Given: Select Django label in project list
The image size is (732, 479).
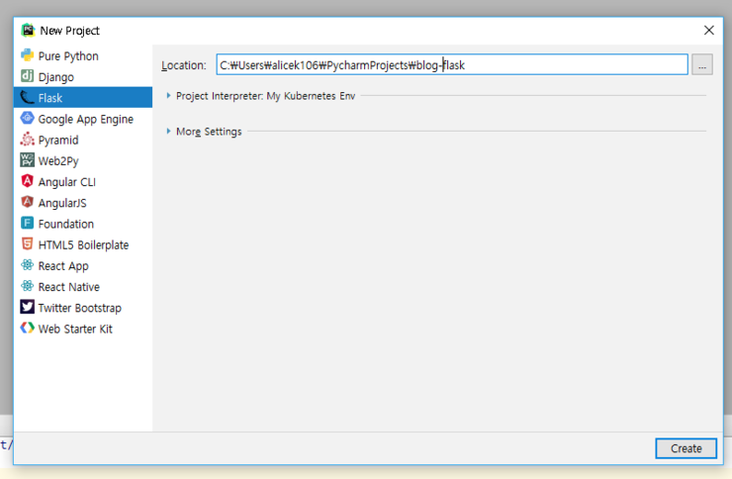Looking at the screenshot, I should [x=56, y=77].
